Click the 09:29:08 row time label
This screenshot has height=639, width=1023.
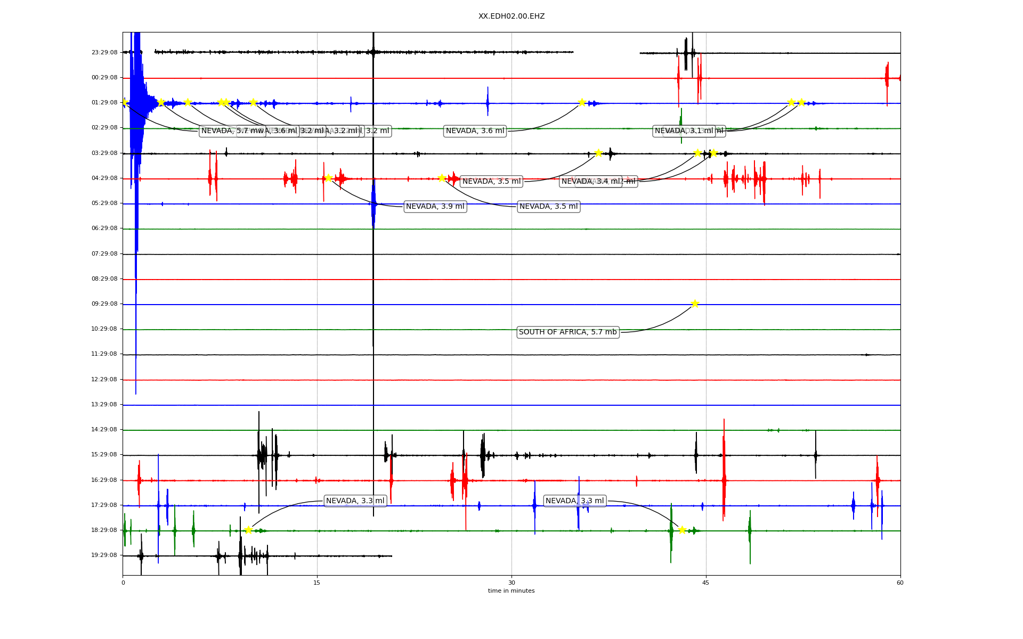(x=104, y=304)
